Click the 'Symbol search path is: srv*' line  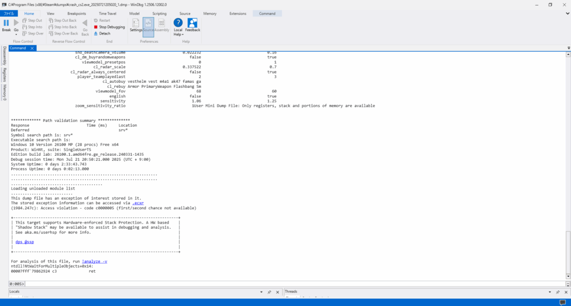tap(41, 135)
